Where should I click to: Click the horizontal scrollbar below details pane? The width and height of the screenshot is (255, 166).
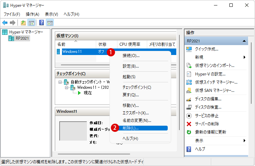pos(94,154)
